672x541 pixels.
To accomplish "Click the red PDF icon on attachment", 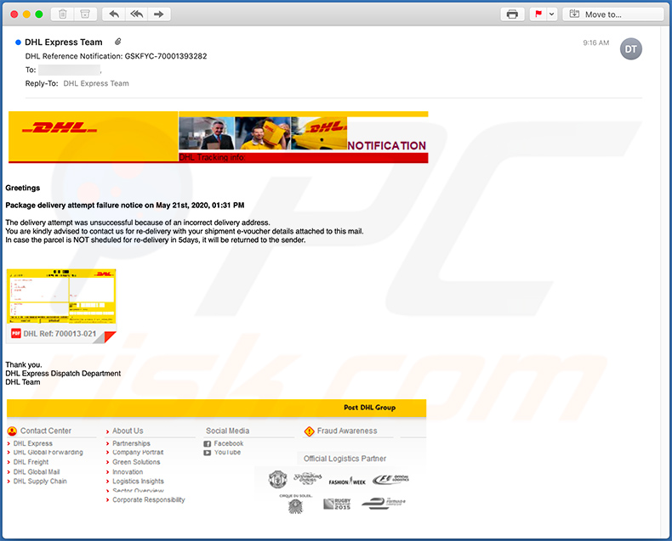I will [x=16, y=334].
